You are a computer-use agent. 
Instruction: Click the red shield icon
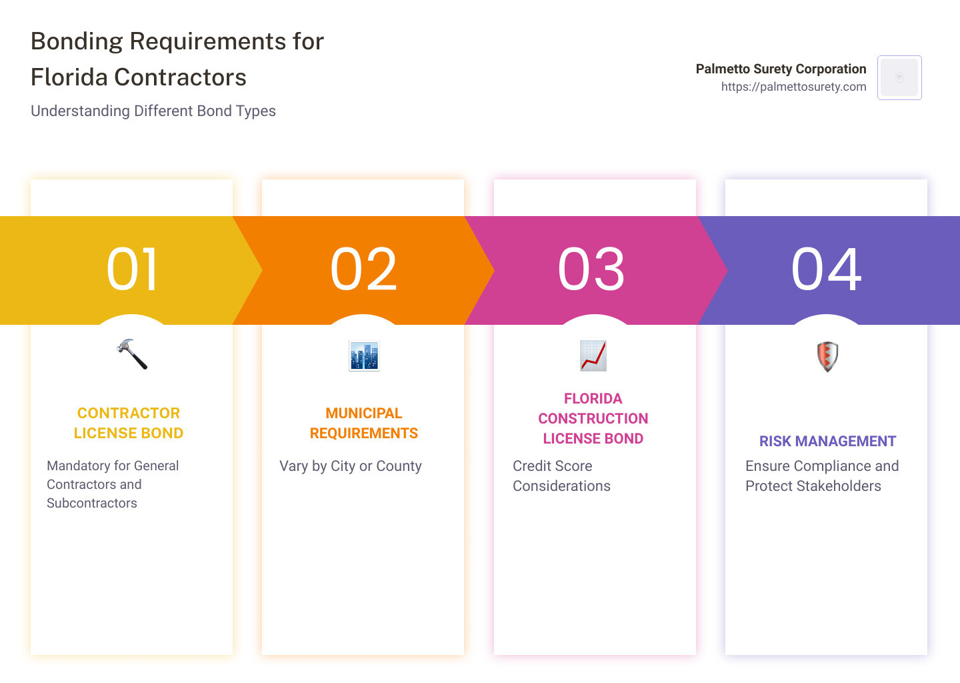pyautogui.click(x=827, y=356)
